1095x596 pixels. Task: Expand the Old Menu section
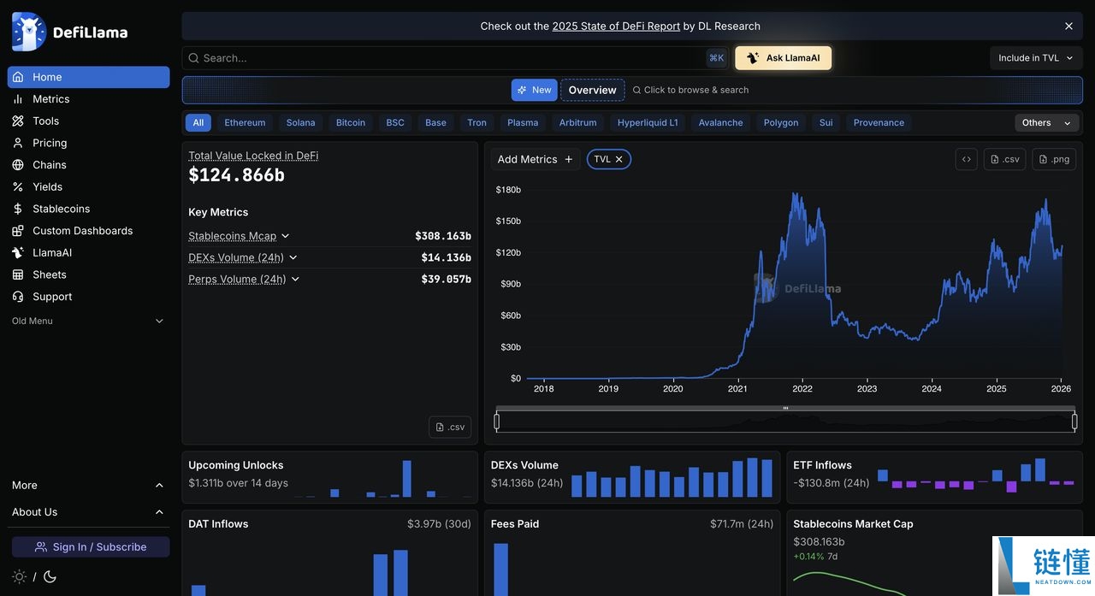pos(88,321)
